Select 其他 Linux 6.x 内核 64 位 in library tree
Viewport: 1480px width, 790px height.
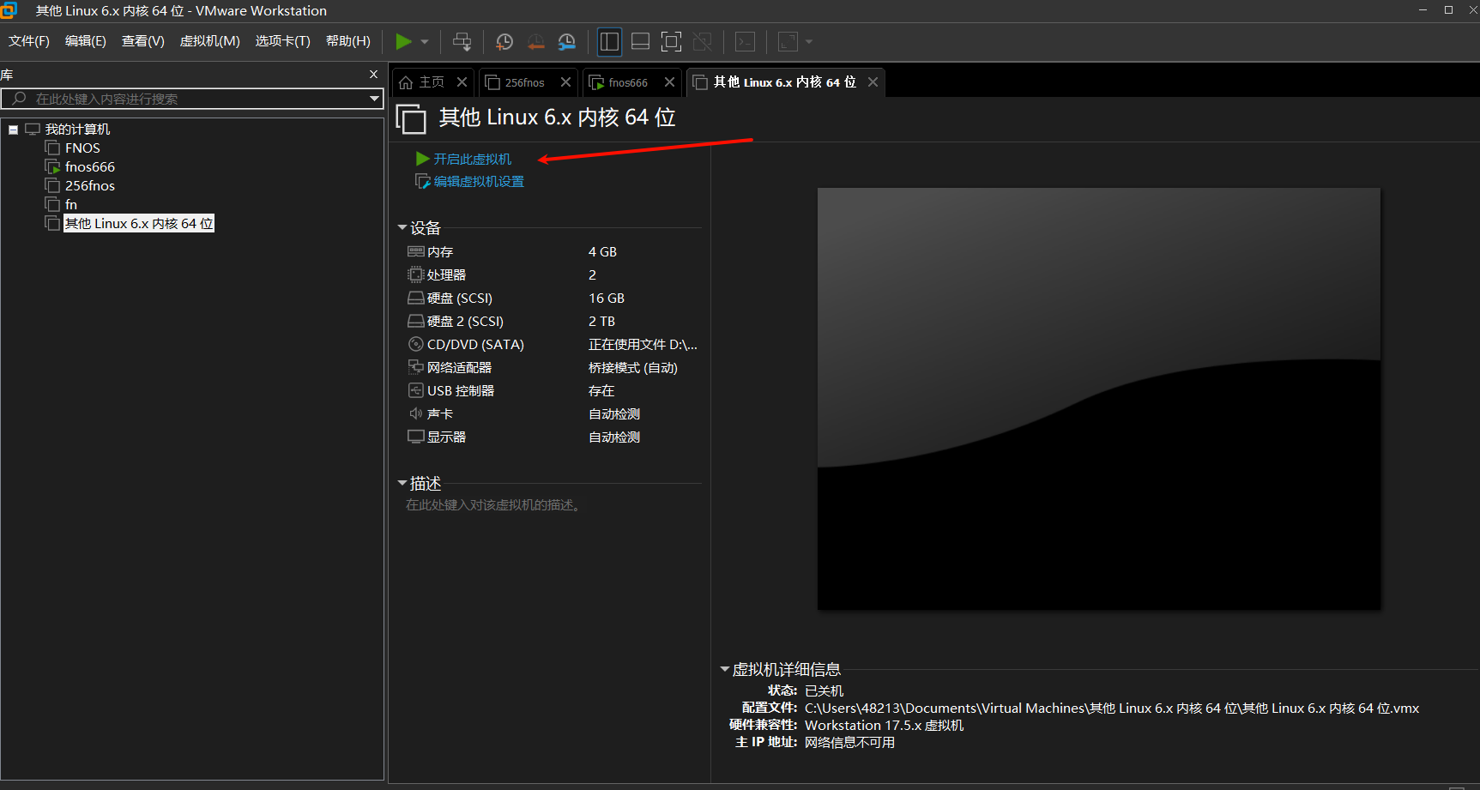pos(139,223)
